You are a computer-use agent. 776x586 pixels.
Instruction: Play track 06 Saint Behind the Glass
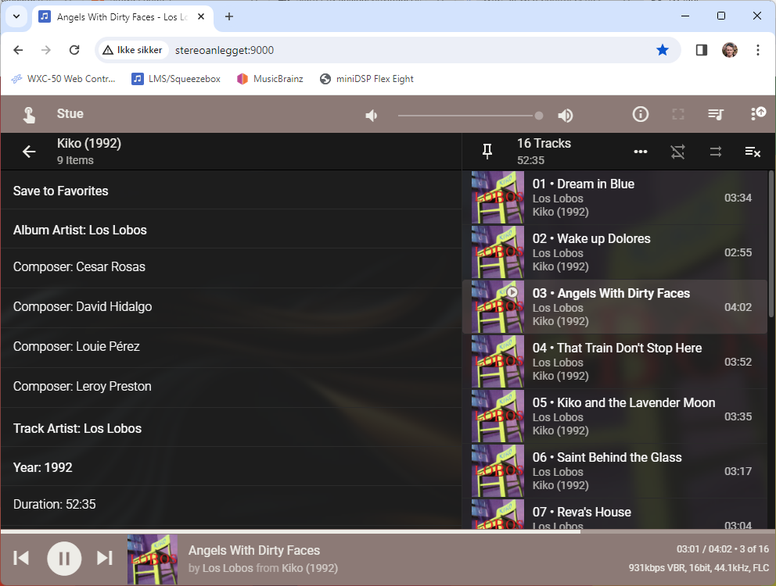615,471
